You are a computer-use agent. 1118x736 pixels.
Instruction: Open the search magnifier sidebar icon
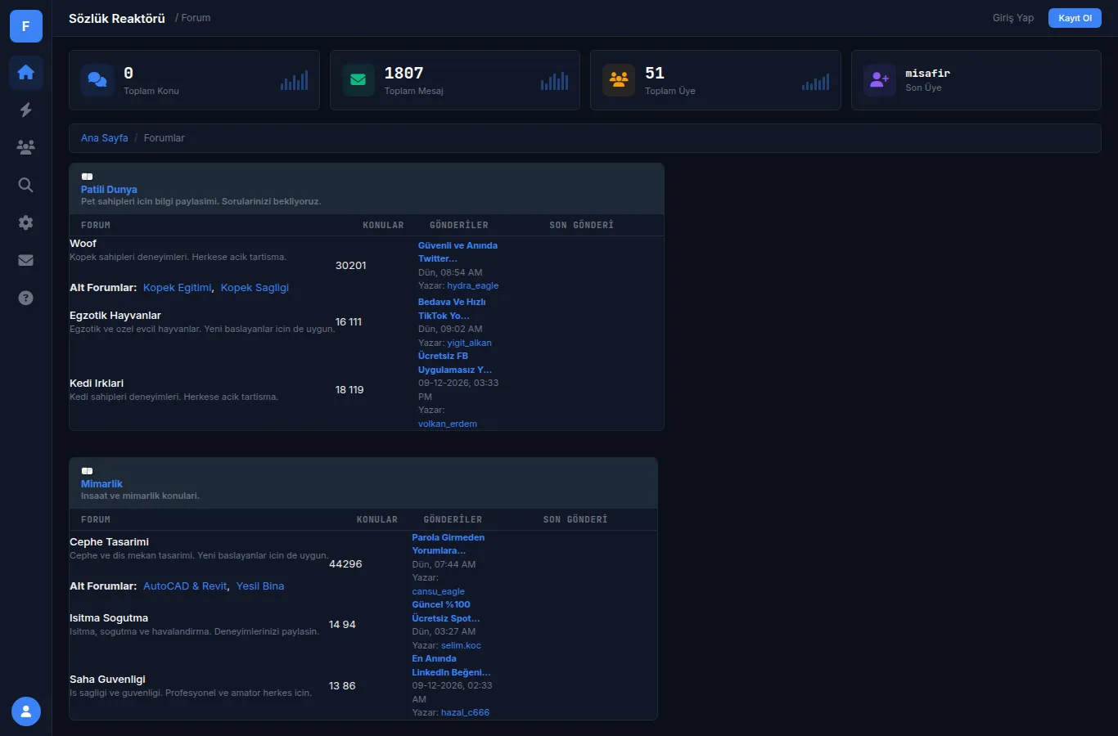[x=25, y=185]
